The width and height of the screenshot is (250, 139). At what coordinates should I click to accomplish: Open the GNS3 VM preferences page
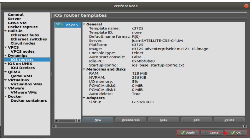click(17, 23)
